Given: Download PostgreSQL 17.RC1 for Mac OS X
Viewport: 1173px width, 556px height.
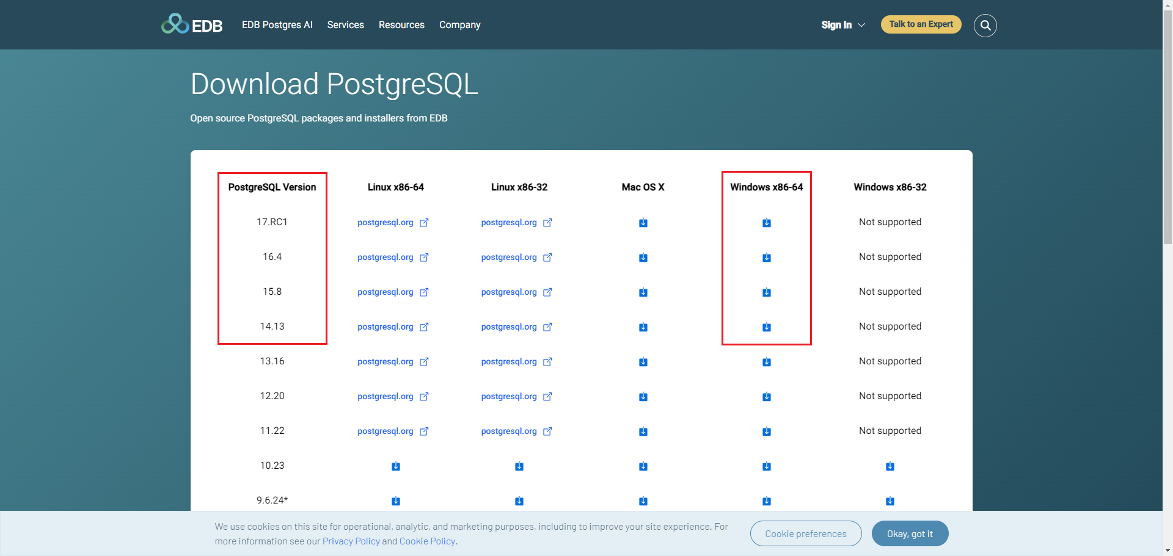Looking at the screenshot, I should 643,223.
